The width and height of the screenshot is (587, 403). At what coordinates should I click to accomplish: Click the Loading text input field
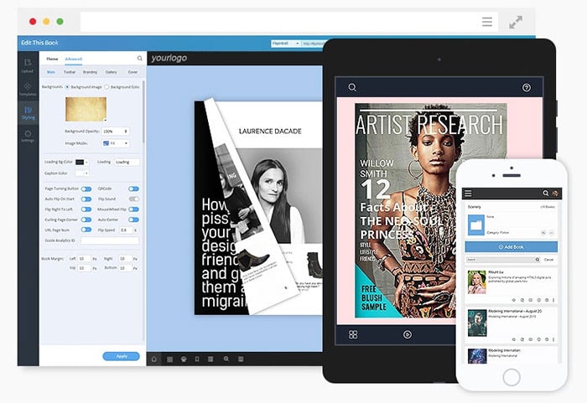tap(127, 163)
